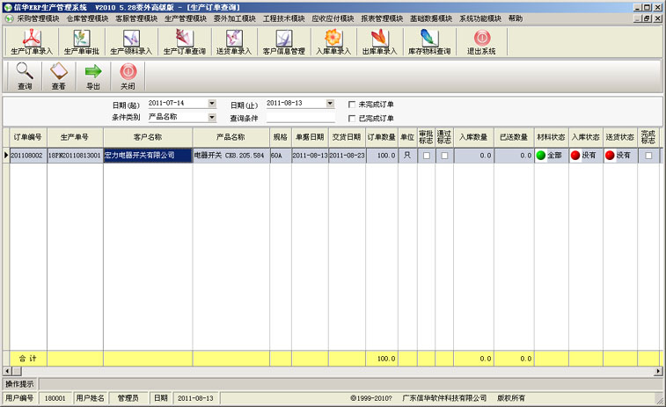666x407 pixels.
Task: Click the 生产单审批 toolbar icon
Action: (x=81, y=41)
